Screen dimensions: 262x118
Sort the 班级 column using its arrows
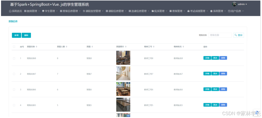pyautogui.click(x=92, y=47)
